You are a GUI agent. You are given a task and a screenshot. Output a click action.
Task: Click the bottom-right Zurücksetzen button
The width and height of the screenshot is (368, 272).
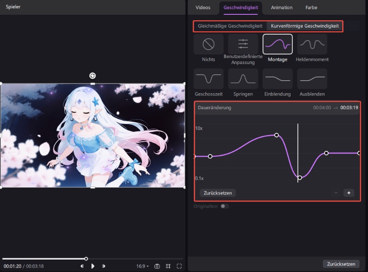click(341, 264)
